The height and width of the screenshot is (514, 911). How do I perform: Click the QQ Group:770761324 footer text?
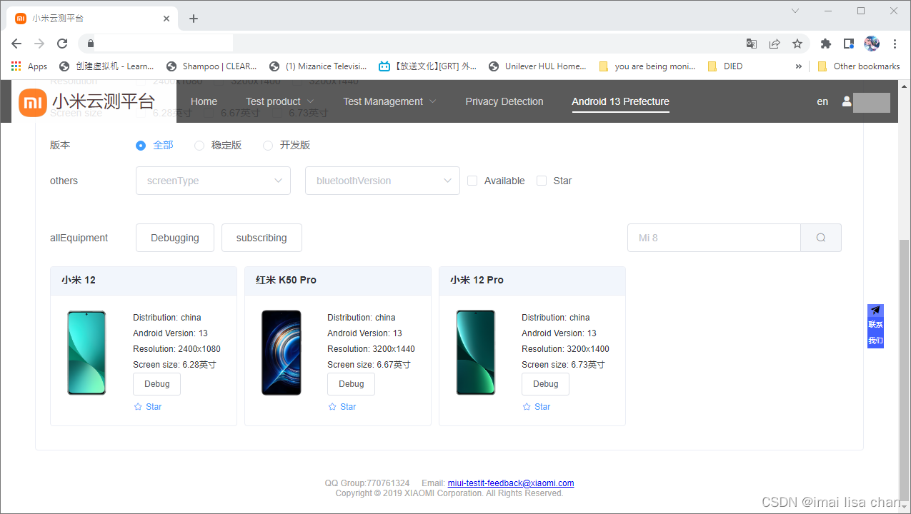[367, 483]
